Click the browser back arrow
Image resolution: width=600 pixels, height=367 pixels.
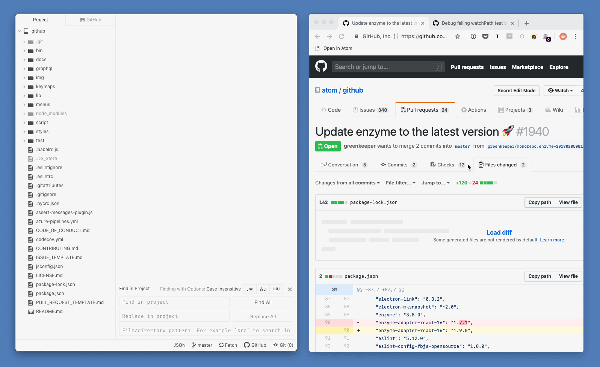click(x=317, y=36)
